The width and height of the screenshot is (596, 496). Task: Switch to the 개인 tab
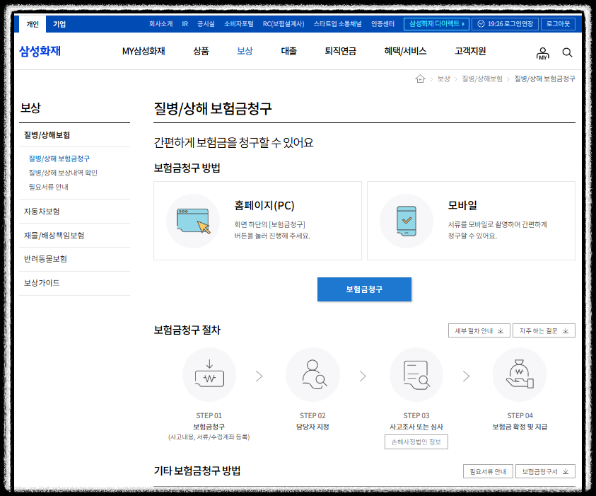(33, 24)
